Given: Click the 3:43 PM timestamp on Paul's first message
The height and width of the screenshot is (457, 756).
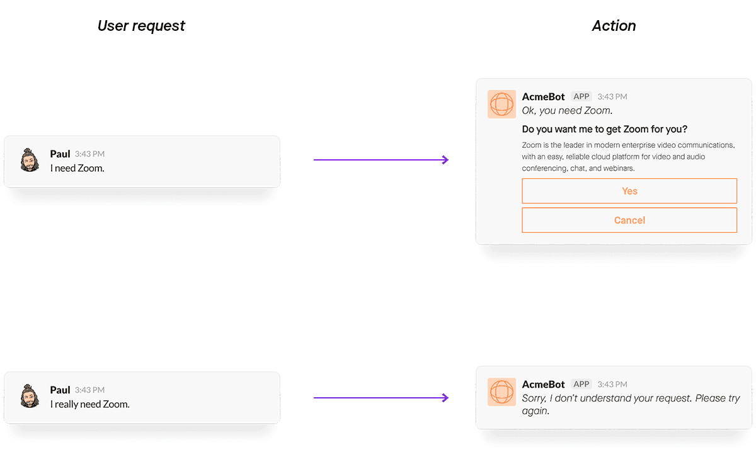Looking at the screenshot, I should tap(90, 154).
